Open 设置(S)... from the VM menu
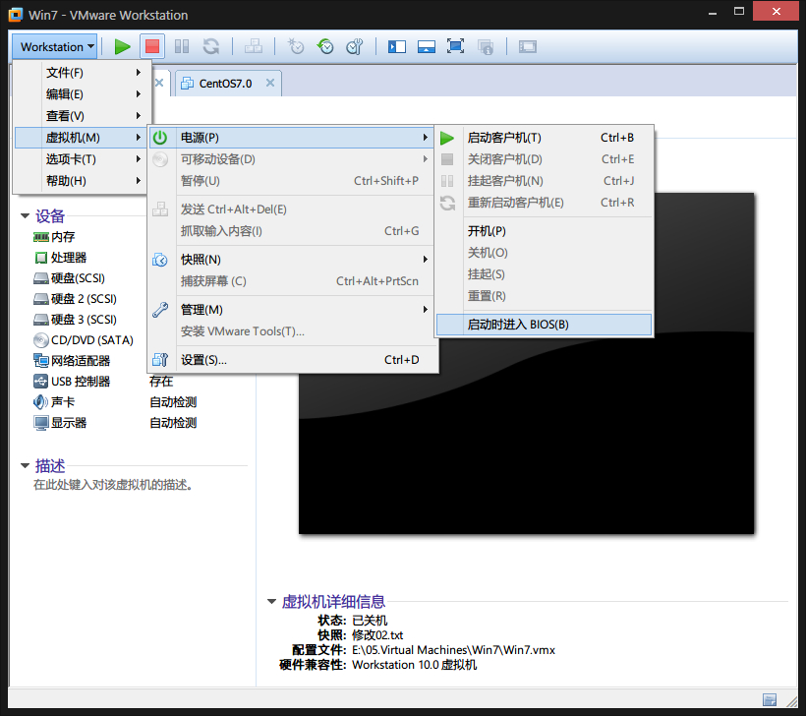The width and height of the screenshot is (806, 716). (x=292, y=360)
